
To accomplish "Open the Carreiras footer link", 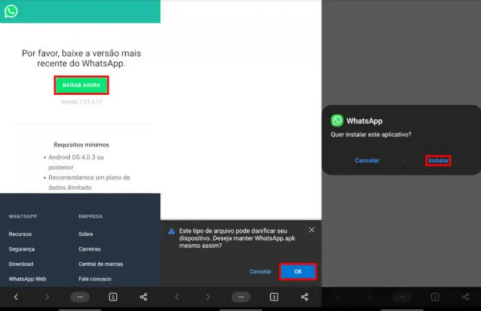I will pos(89,249).
